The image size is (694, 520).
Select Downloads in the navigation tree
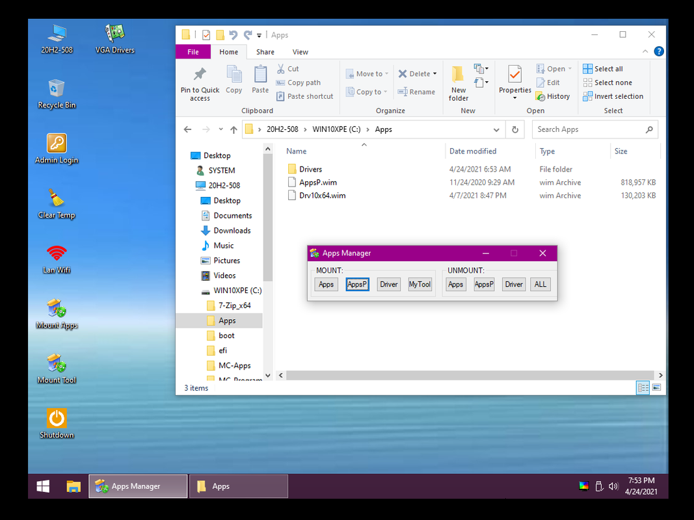pyautogui.click(x=226, y=230)
